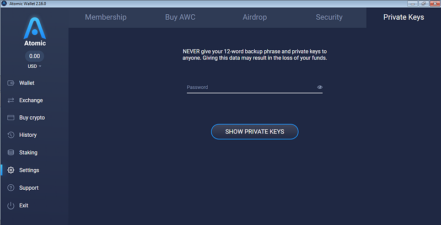
Task: Click the History clock icon
Action: [x=10, y=135]
